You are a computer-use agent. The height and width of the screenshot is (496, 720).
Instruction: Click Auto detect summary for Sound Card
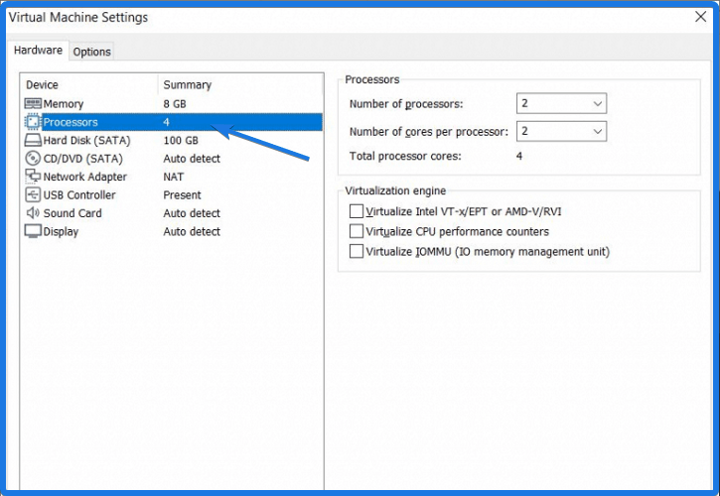[x=192, y=213]
